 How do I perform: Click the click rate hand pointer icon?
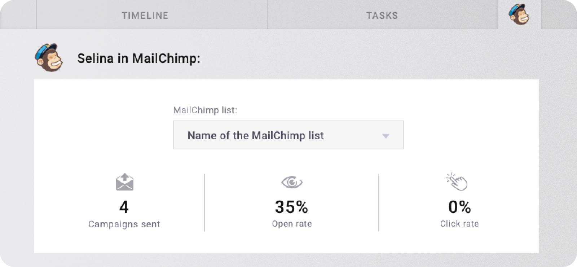(x=457, y=182)
